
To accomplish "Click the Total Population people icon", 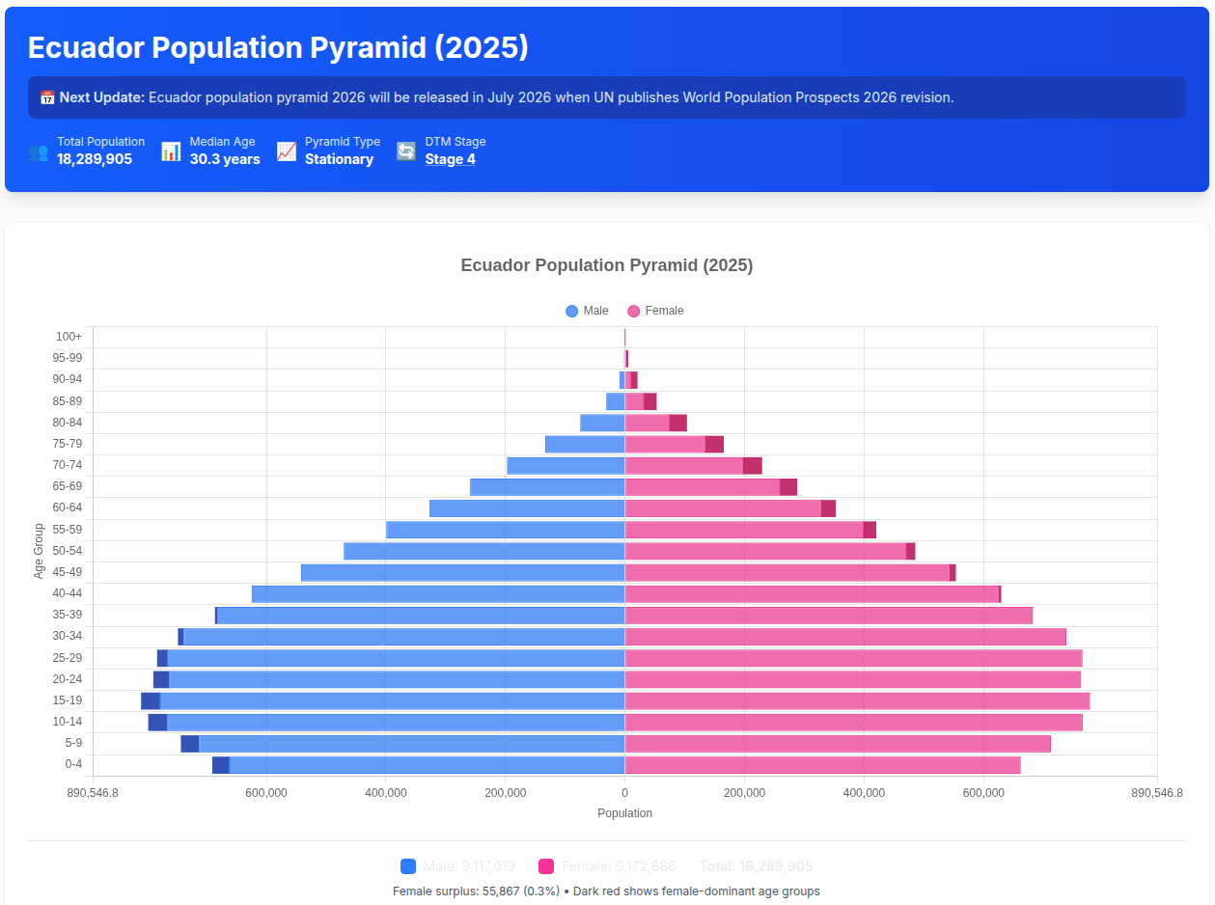I will click(38, 151).
